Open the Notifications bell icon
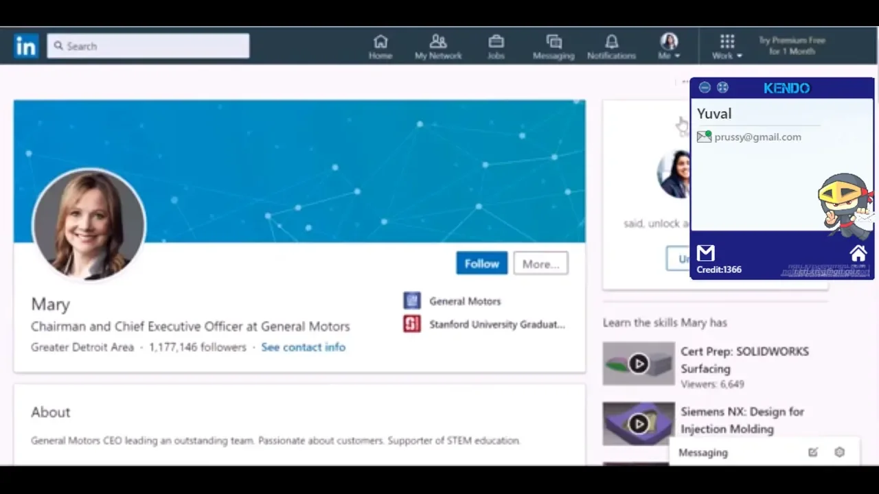879x494 pixels. [611, 47]
